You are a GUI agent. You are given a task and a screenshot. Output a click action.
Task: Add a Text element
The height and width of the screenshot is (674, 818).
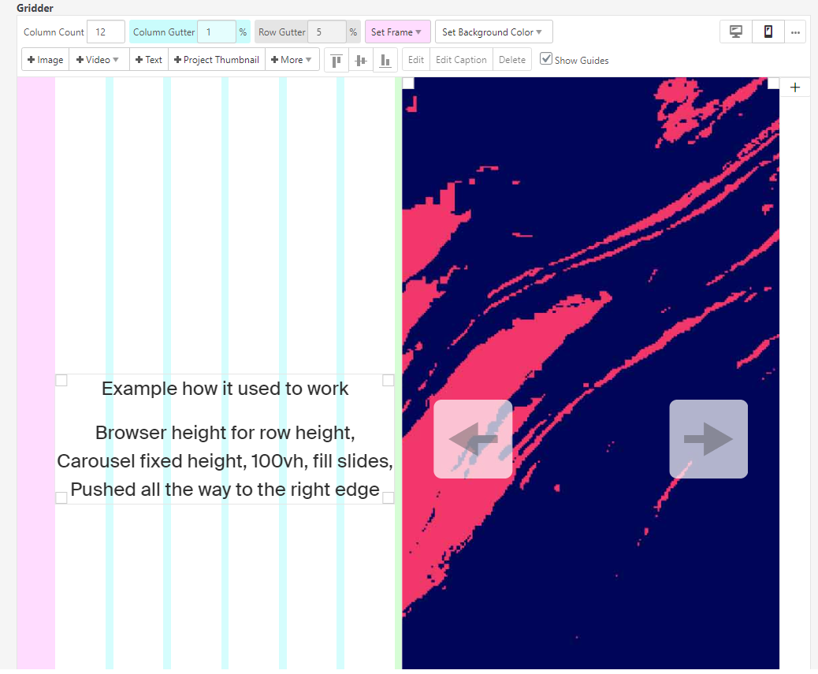pos(149,60)
